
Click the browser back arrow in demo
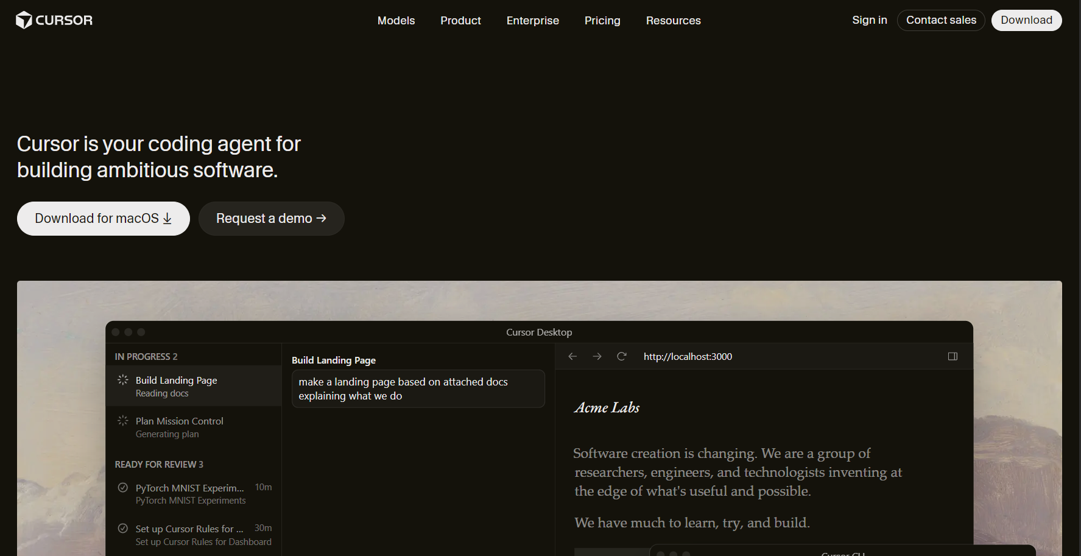(572, 356)
